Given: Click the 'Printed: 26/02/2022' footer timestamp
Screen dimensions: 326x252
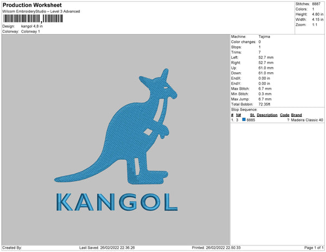Looking at the screenshot, I should pos(216,248).
